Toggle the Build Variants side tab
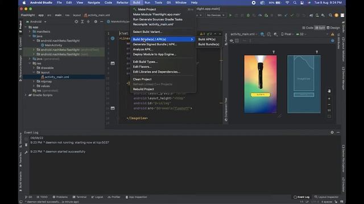The image size is (364, 204). tap(20, 181)
